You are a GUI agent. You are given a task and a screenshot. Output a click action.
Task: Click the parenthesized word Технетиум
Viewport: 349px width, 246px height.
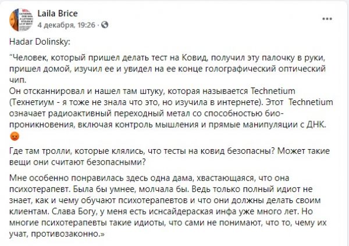(x=32, y=102)
